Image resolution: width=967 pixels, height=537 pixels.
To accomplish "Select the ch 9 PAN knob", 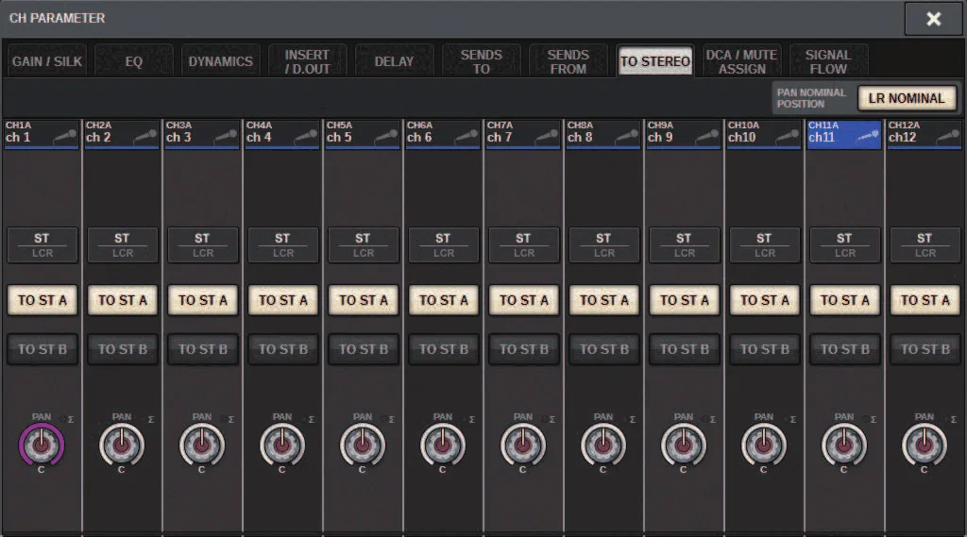I will click(x=683, y=445).
